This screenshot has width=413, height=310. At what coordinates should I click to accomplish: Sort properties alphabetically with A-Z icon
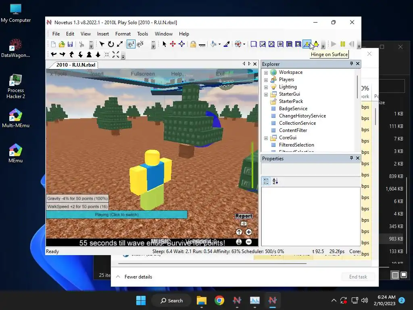point(275,181)
